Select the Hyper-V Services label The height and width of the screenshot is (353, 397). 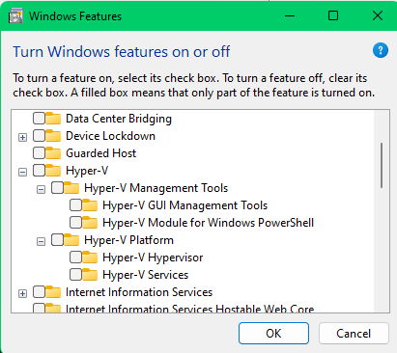[x=146, y=275]
